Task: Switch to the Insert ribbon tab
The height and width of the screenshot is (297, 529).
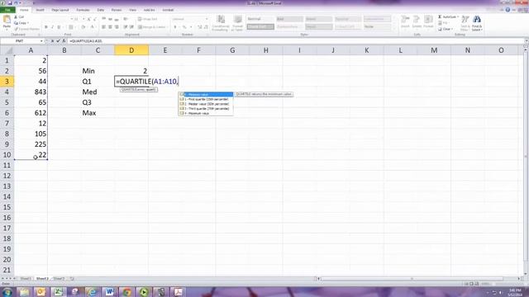Action: click(x=40, y=10)
